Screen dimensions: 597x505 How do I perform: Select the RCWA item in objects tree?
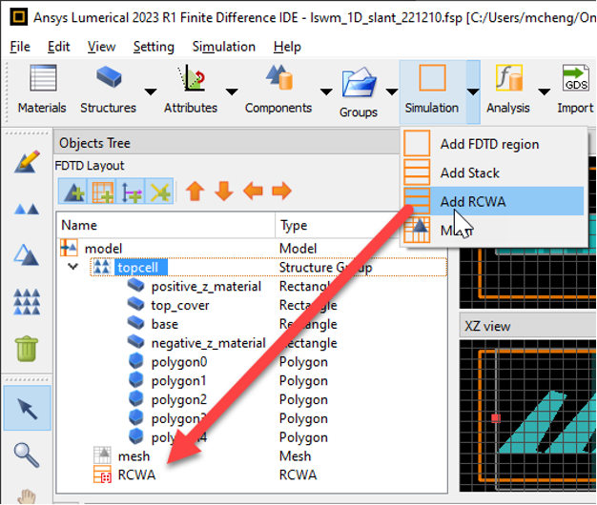click(136, 475)
